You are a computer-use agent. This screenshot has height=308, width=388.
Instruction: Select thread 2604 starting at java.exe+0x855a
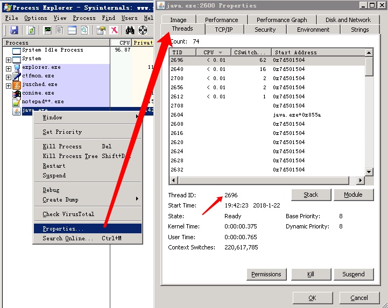coord(267,115)
